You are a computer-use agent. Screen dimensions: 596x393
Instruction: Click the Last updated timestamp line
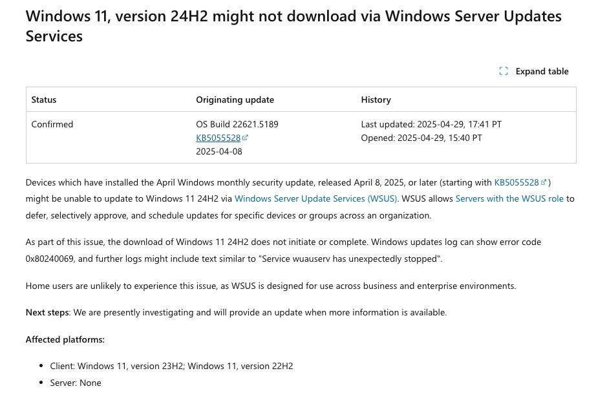431,124
